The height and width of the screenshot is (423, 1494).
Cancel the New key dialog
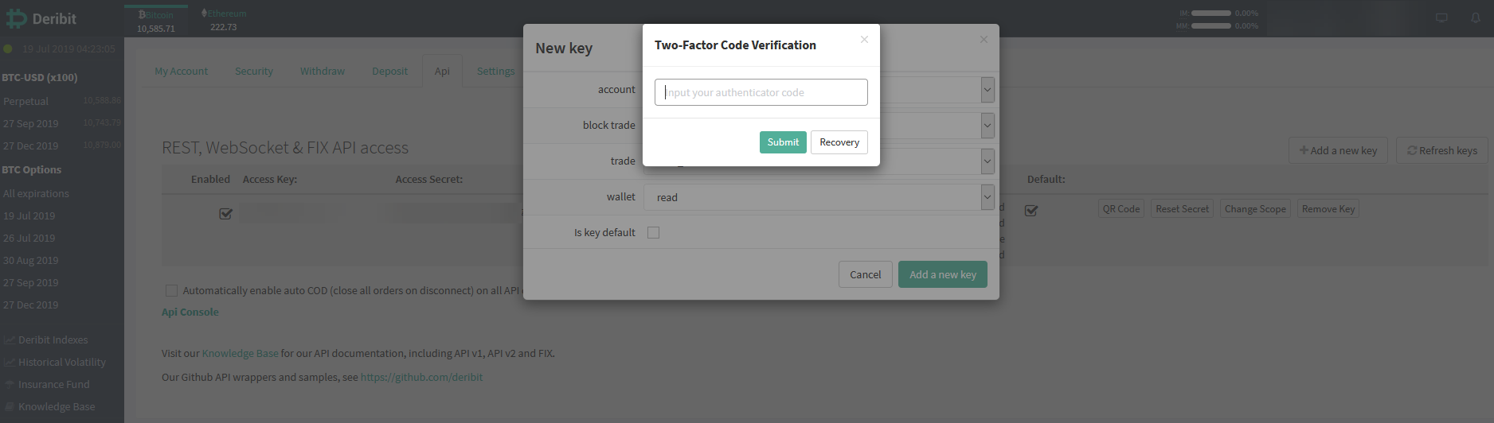tap(865, 274)
